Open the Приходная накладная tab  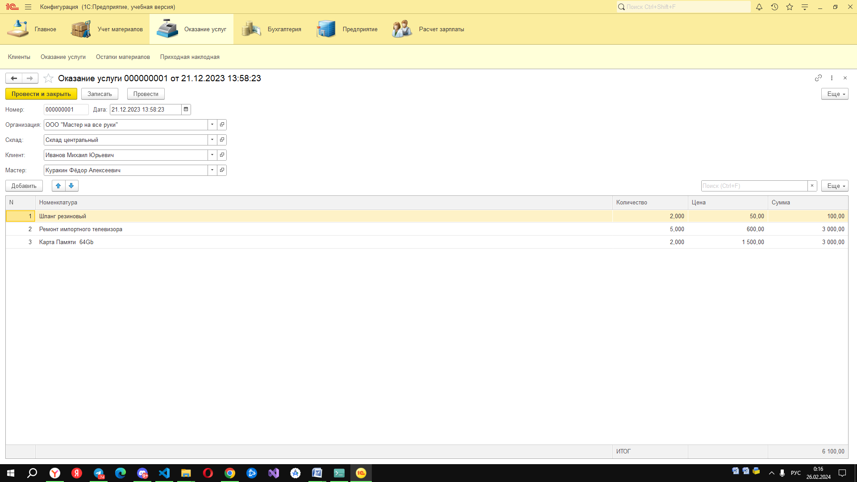pos(190,57)
